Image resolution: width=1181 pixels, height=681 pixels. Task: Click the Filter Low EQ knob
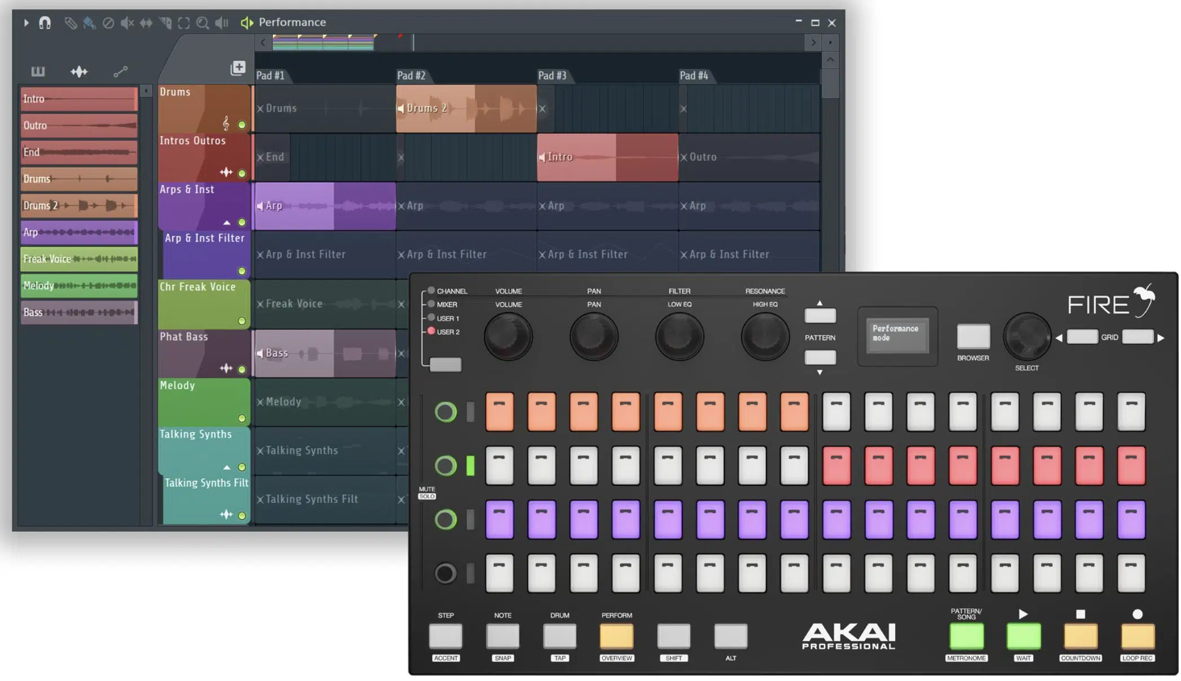(x=679, y=337)
